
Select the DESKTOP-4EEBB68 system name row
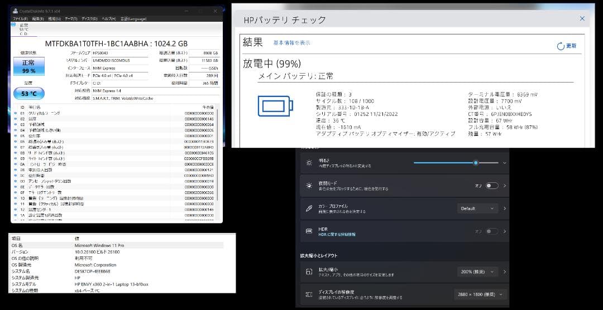117,271
